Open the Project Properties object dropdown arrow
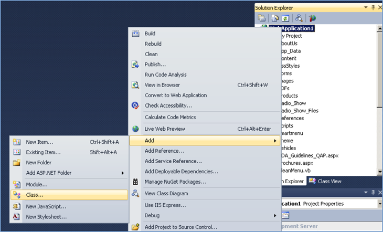 (x=379, y=204)
